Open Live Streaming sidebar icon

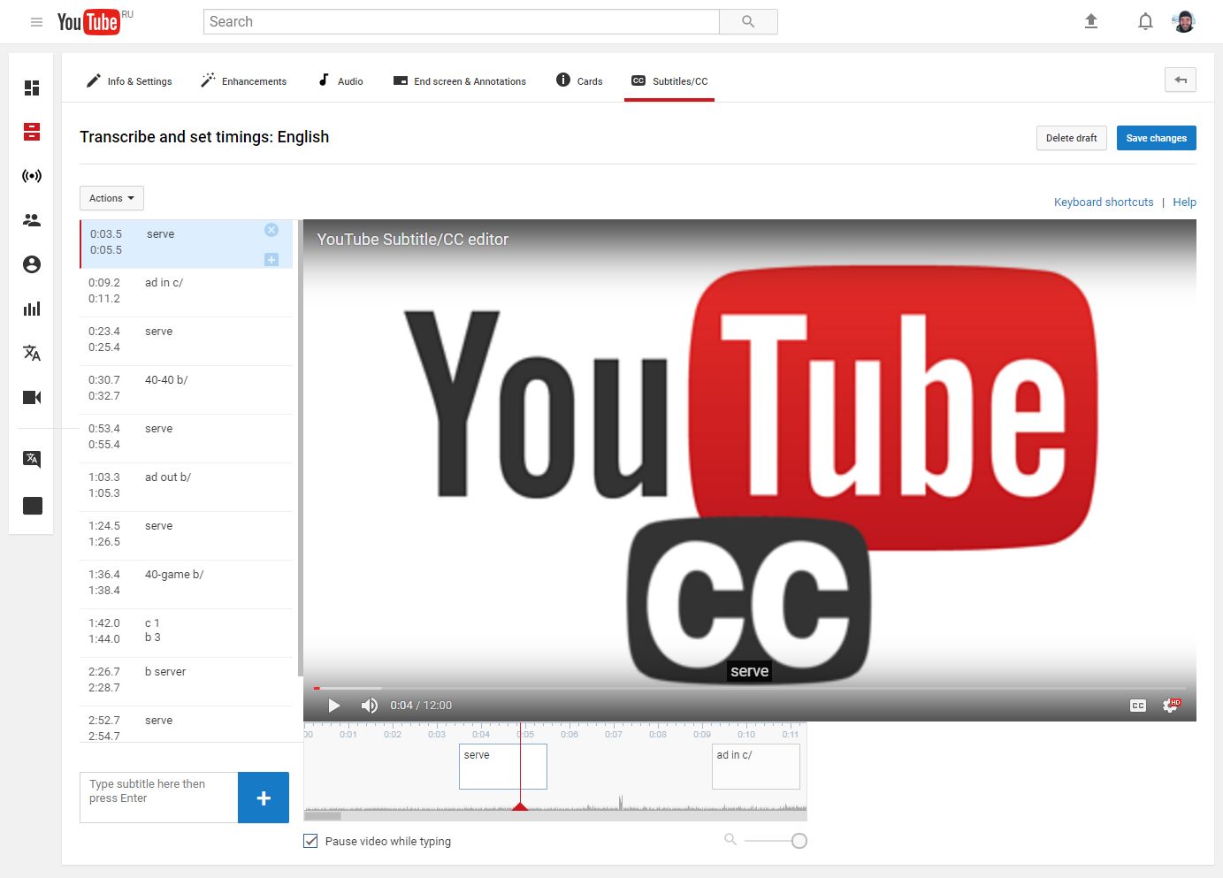(32, 176)
